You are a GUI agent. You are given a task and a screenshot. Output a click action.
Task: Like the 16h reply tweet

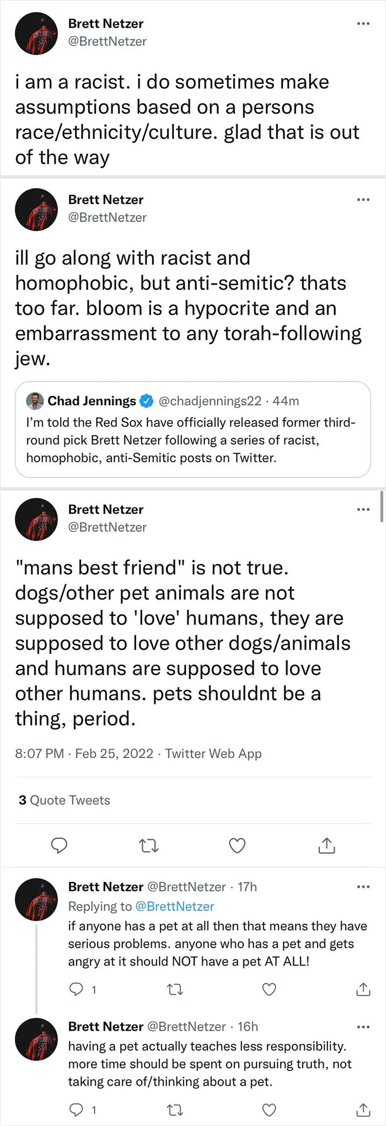pyautogui.click(x=269, y=1110)
